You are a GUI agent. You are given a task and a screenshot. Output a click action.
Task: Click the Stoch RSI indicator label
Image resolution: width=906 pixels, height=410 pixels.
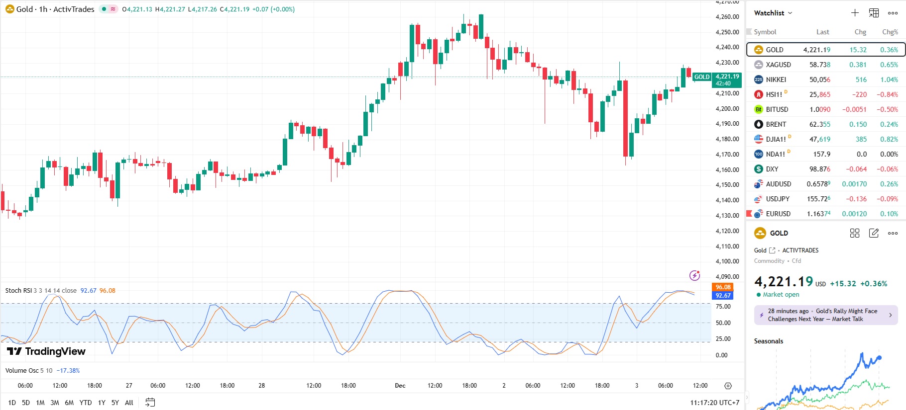tap(18, 291)
